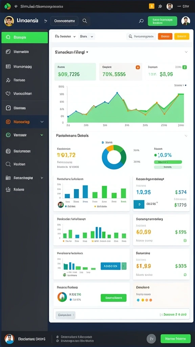Select the green Boingis sidebar item
The height and width of the screenshot is (347, 195).
click(24, 37)
